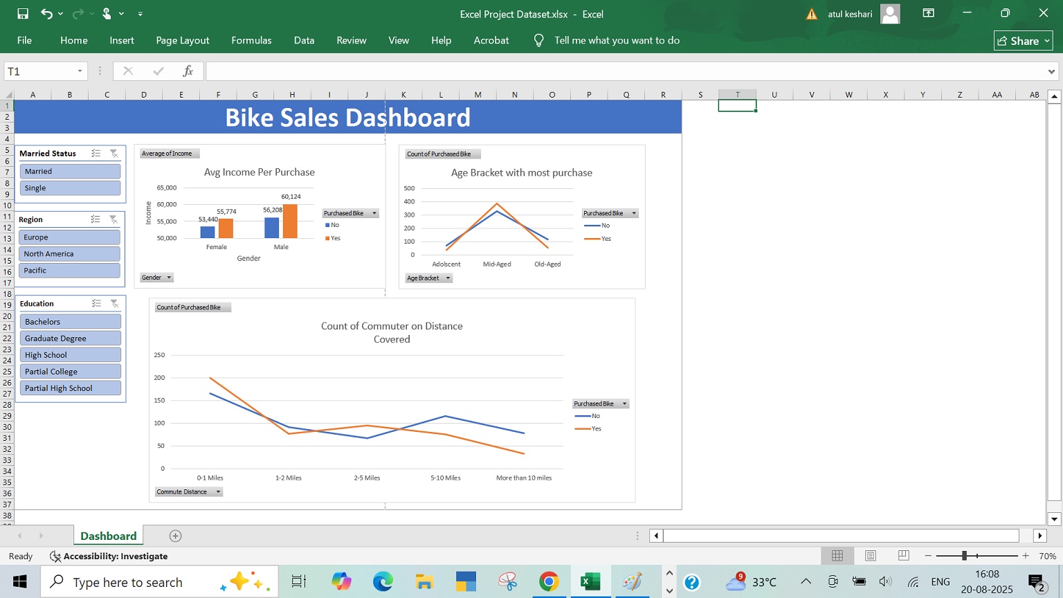Click the Redo icon
Image resolution: width=1063 pixels, height=598 pixels.
click(78, 14)
